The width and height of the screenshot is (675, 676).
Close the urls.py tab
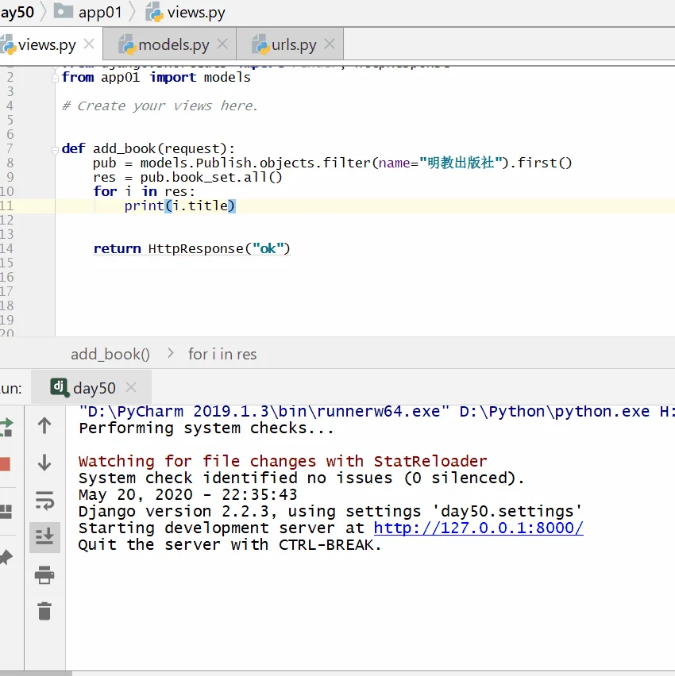point(330,44)
